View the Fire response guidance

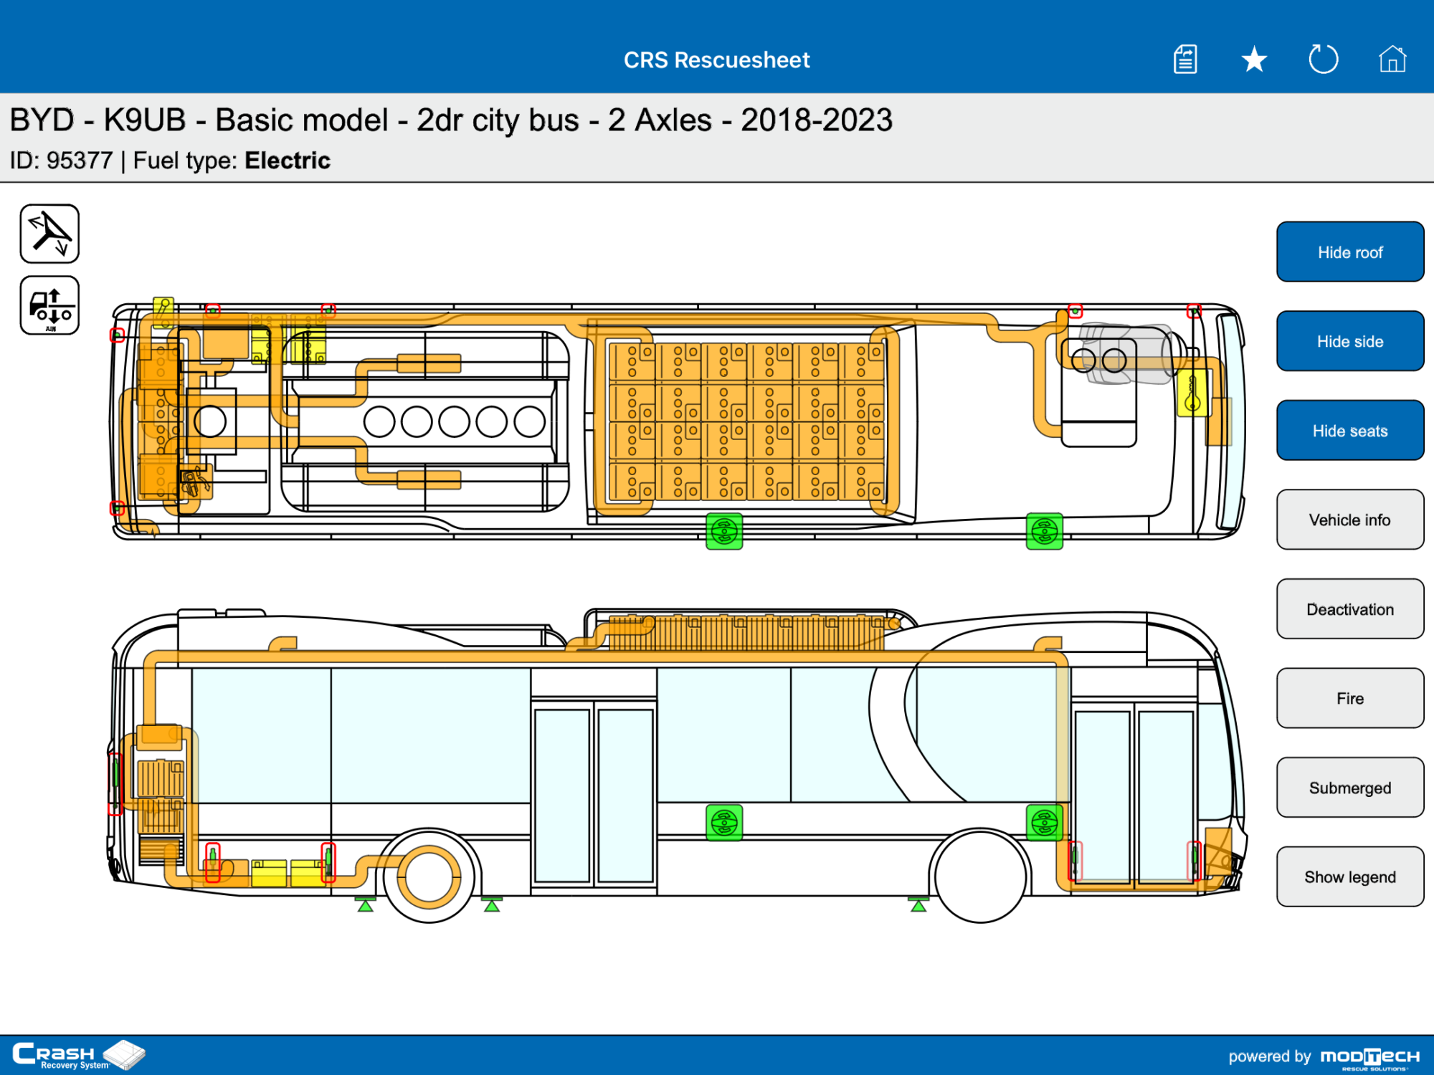point(1349,698)
